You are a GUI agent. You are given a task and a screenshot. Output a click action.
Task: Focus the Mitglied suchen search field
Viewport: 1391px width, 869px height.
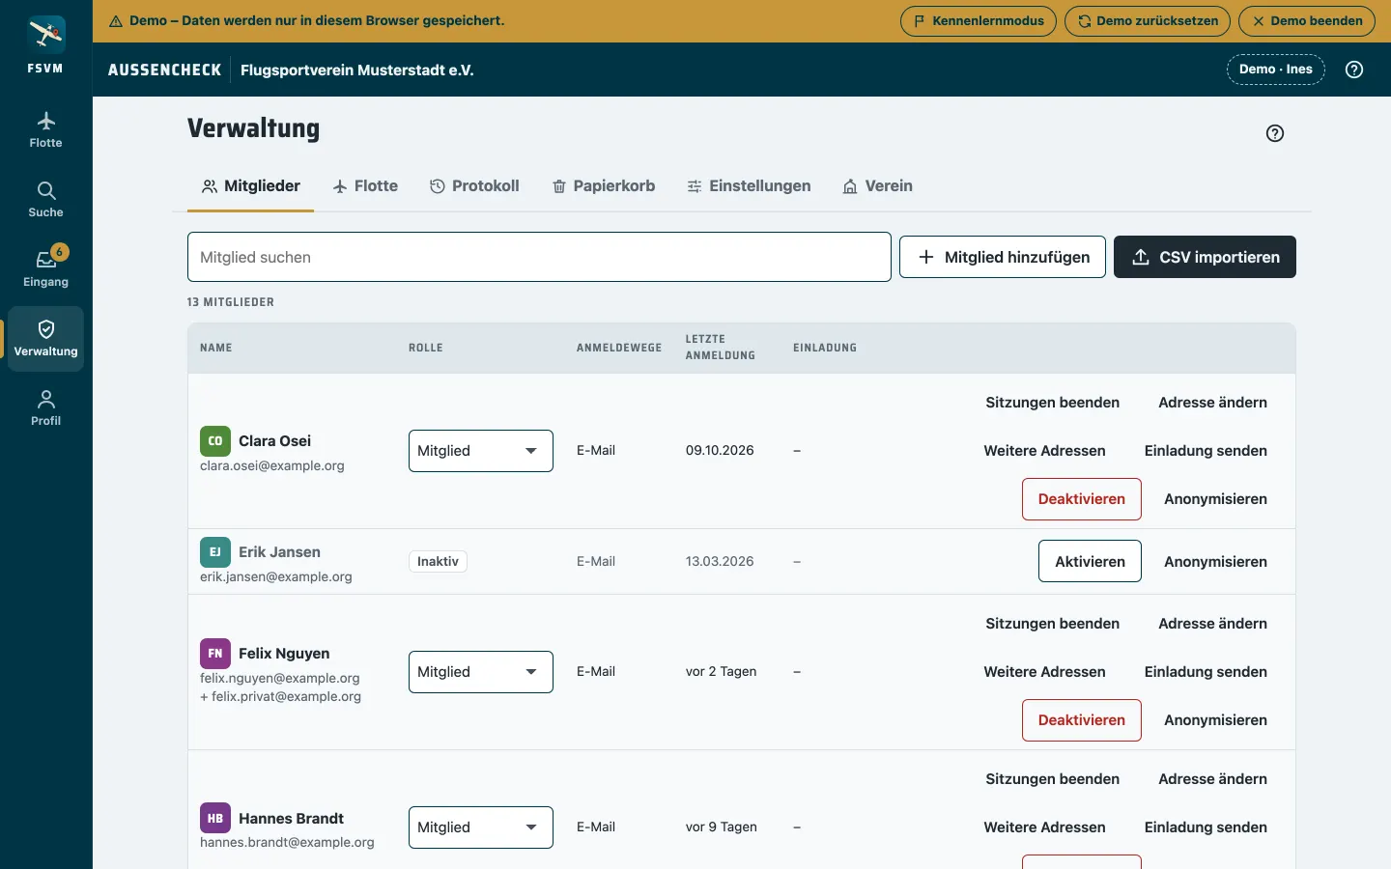coord(539,257)
